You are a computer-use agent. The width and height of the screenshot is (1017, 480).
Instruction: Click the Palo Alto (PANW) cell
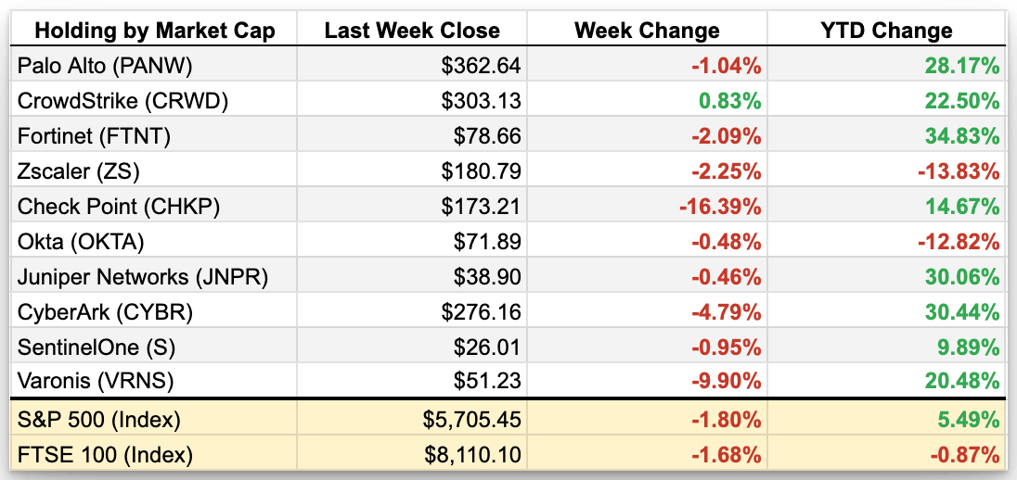103,66
